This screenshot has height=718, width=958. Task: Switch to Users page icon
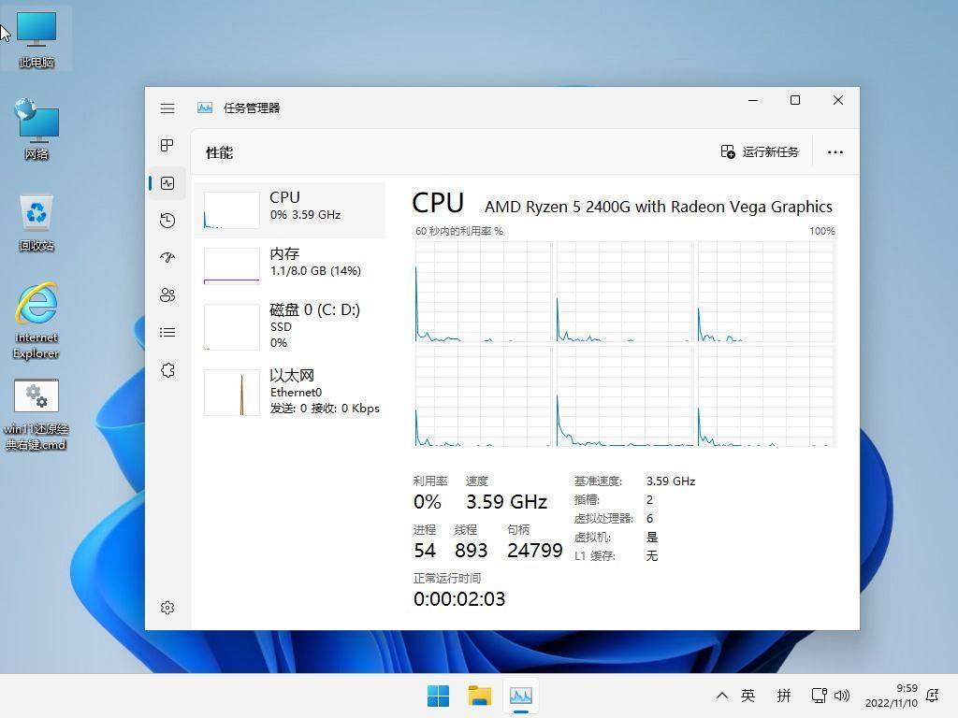[167, 295]
